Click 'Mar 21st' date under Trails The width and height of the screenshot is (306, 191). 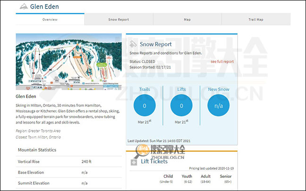pyautogui.click(x=144, y=122)
